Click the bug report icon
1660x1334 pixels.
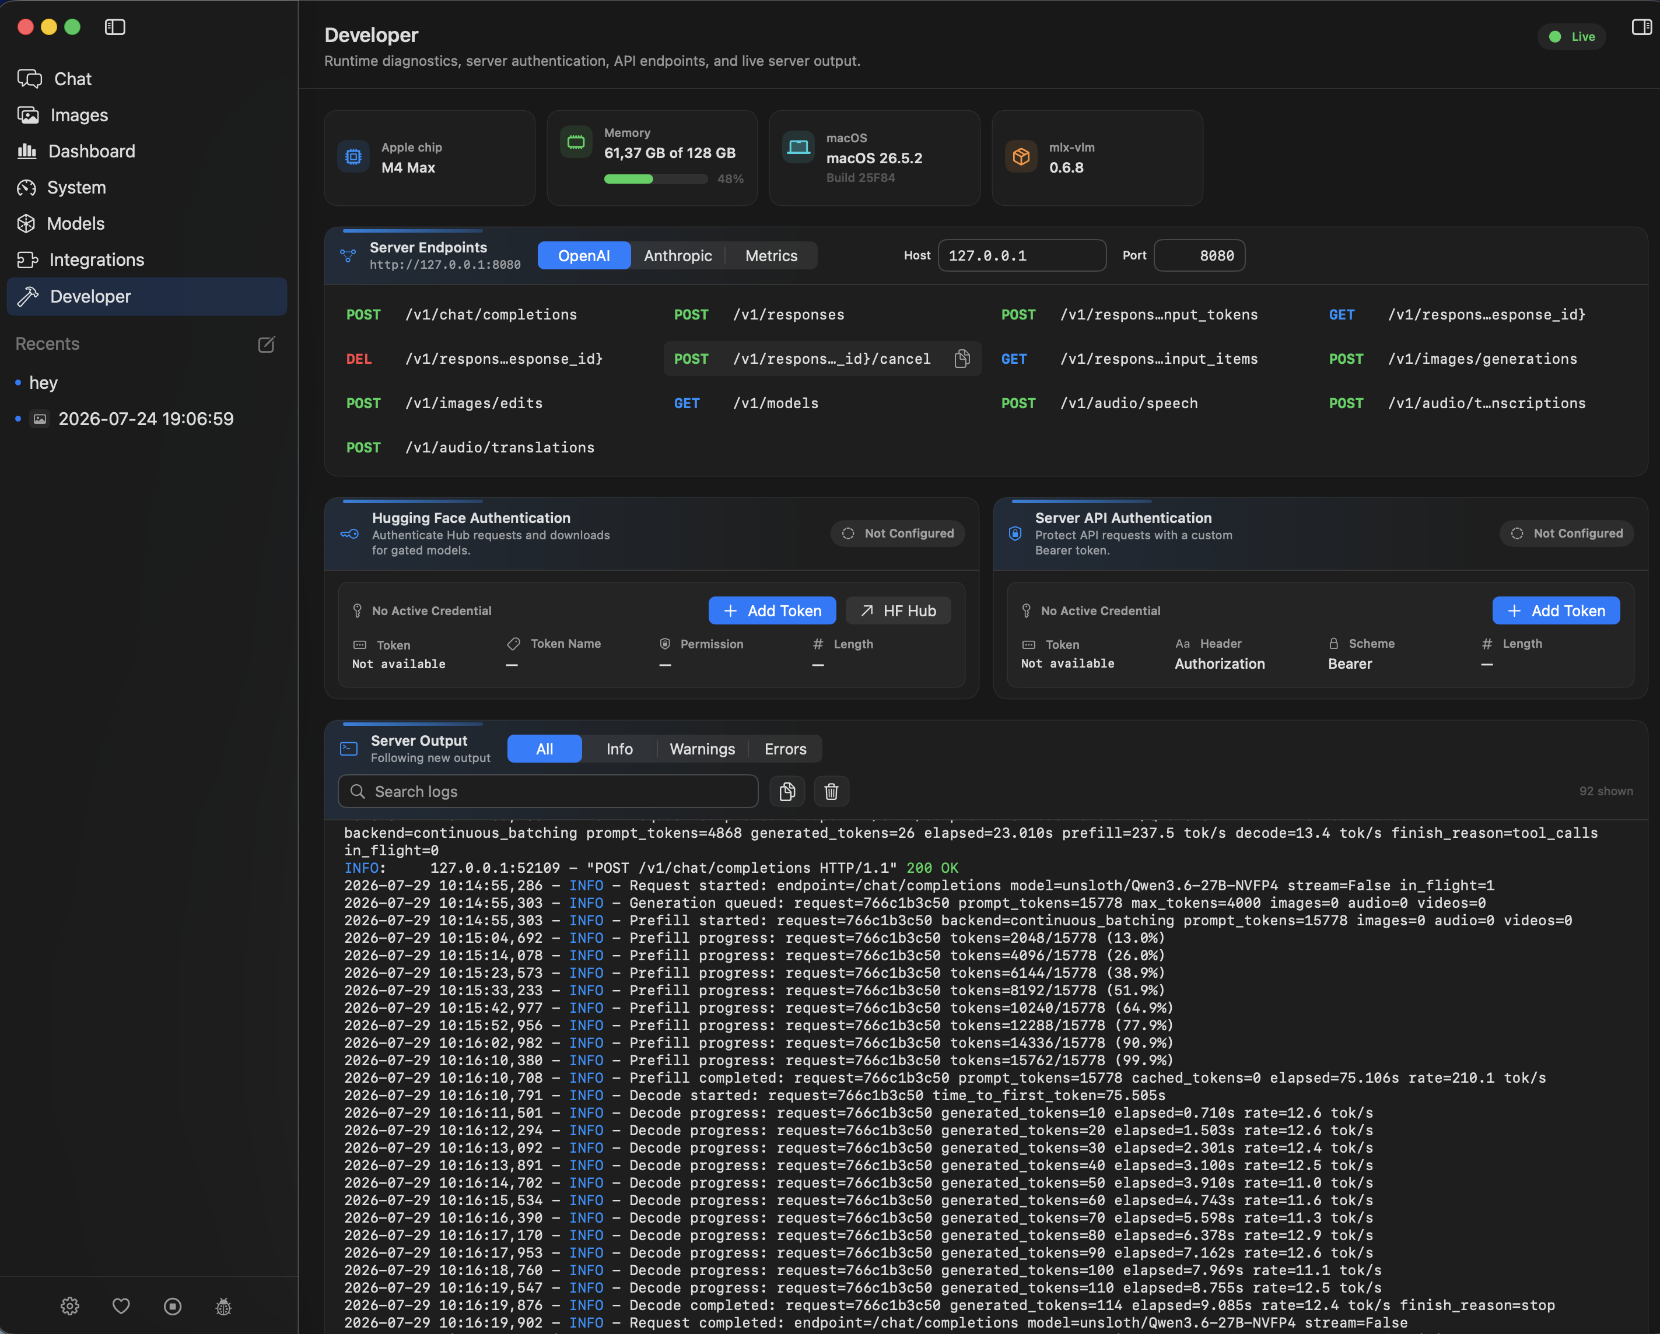click(223, 1305)
